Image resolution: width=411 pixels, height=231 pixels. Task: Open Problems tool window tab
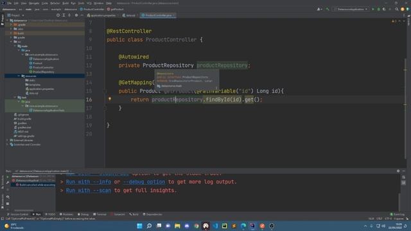[66, 214]
